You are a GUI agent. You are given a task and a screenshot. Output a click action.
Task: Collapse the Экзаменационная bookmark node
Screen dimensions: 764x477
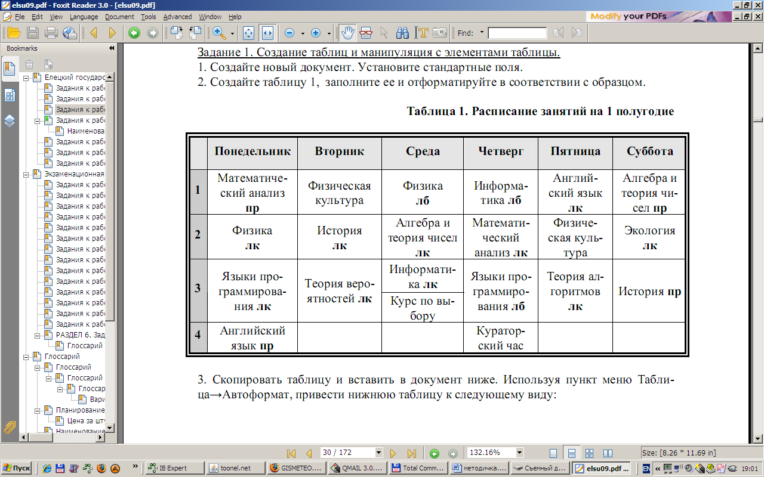pos(26,174)
